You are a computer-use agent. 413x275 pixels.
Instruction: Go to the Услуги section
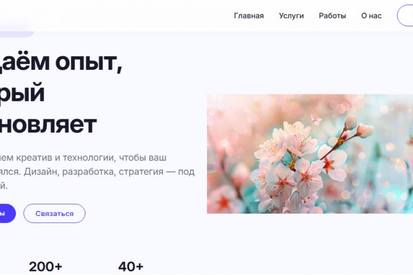pyautogui.click(x=291, y=16)
